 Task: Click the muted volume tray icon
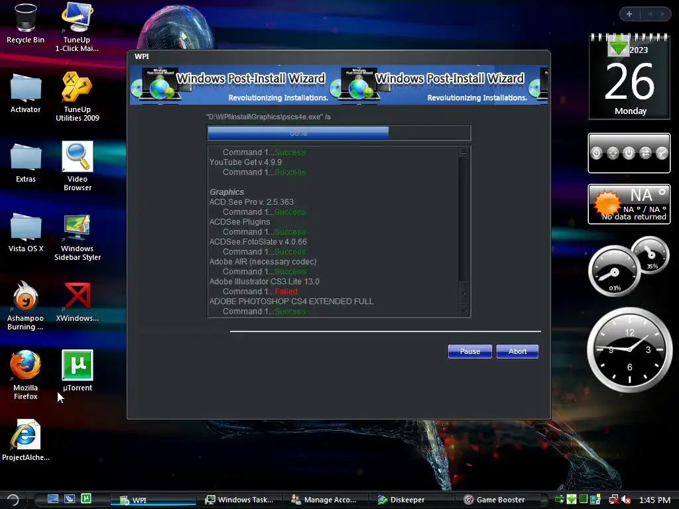coord(626,500)
